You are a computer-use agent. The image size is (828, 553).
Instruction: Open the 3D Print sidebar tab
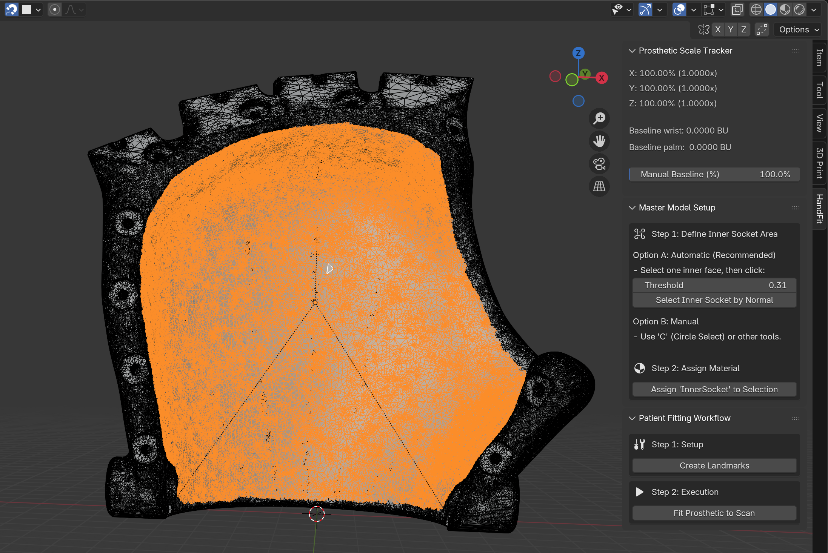(x=819, y=163)
